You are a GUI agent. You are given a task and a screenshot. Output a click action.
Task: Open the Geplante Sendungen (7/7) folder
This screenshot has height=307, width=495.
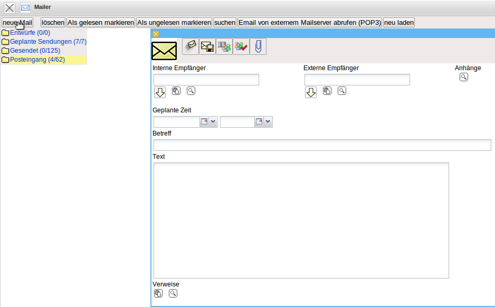pyautogui.click(x=48, y=42)
